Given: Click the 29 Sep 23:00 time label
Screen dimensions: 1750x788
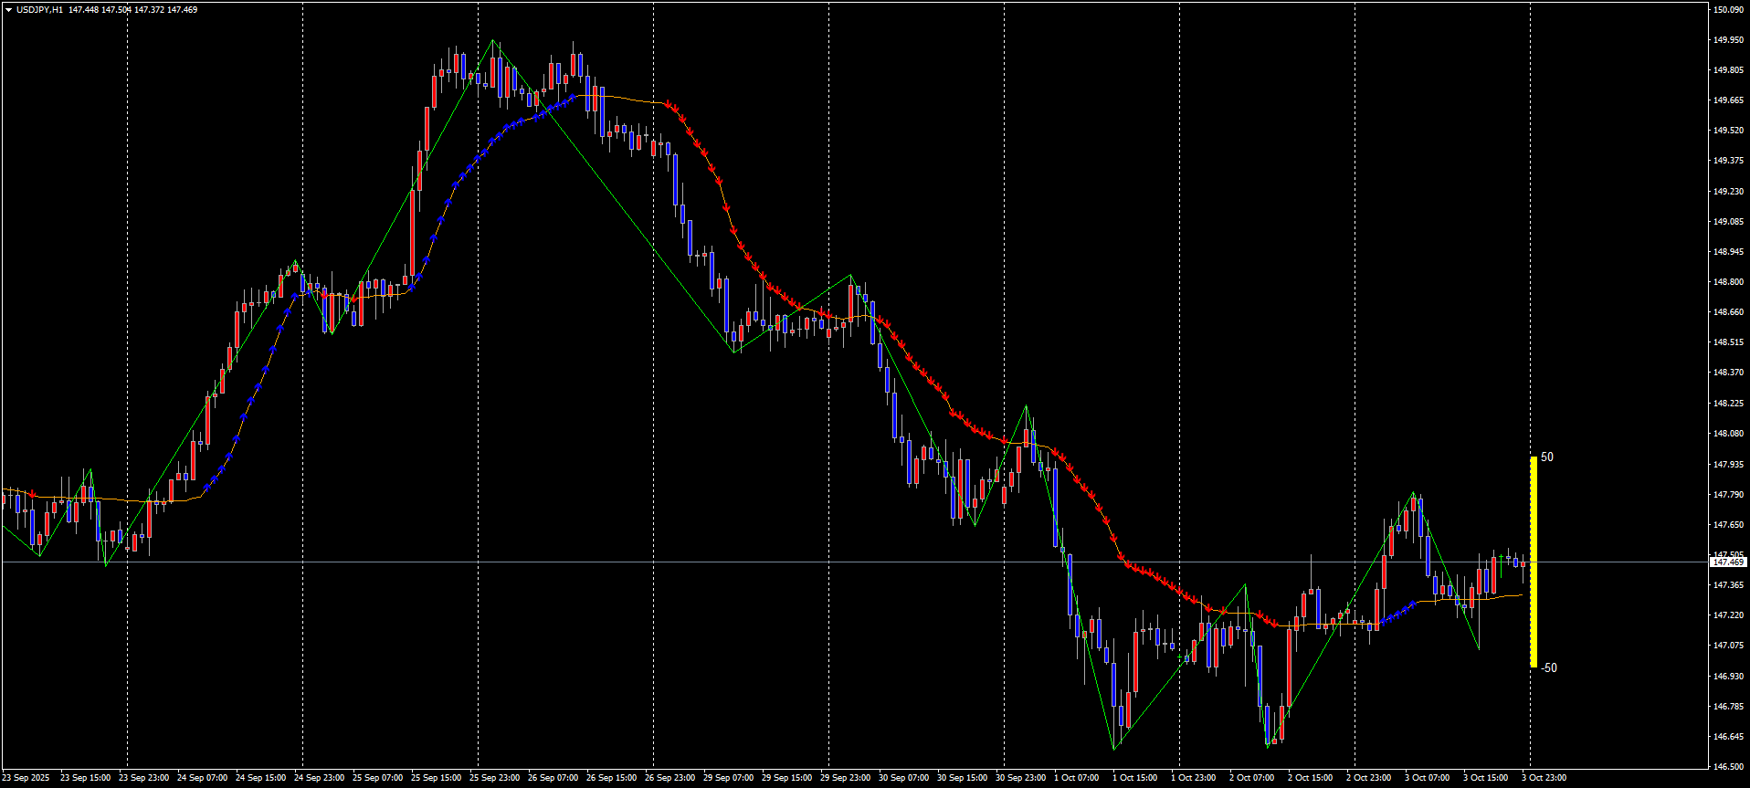Looking at the screenshot, I should [845, 778].
